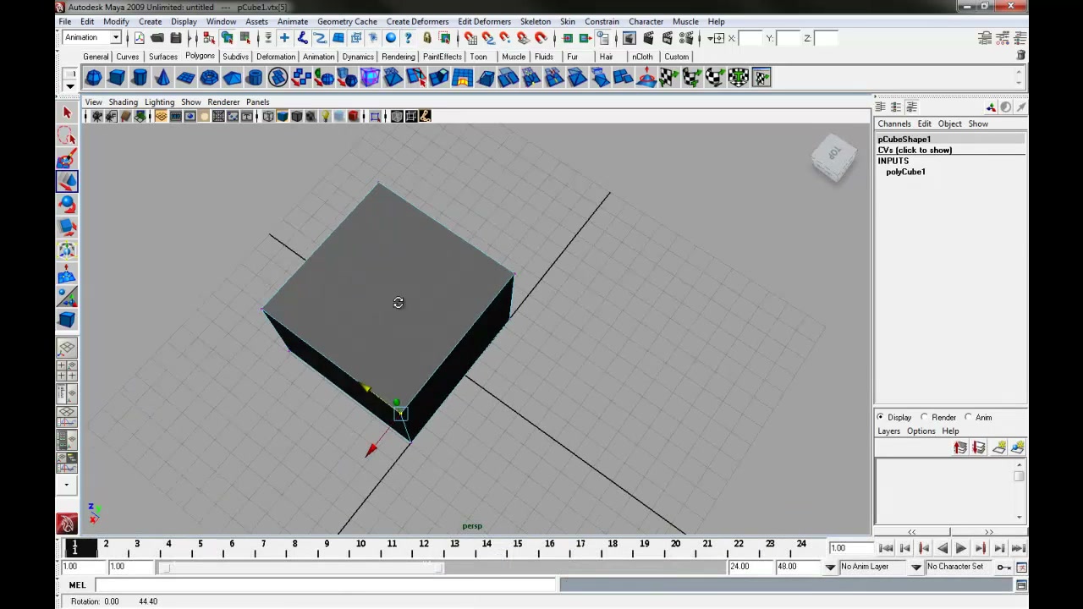The width and height of the screenshot is (1083, 609).
Task: Open the Create Deformers menu
Action: tap(417, 21)
